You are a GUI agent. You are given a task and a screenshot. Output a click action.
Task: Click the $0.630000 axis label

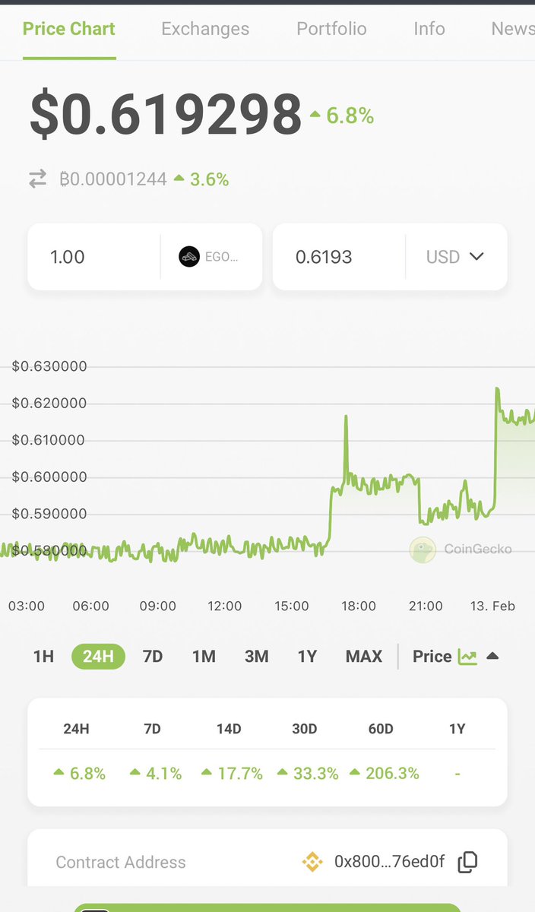coord(49,366)
